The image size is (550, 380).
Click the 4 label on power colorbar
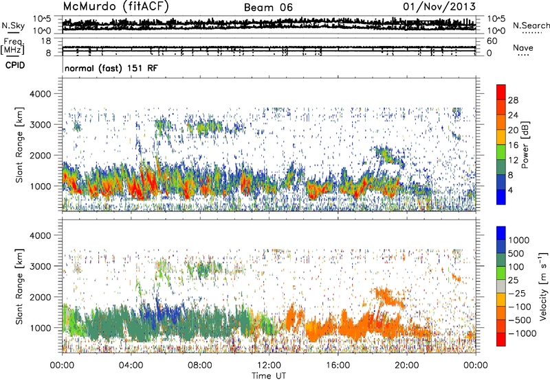click(x=511, y=190)
